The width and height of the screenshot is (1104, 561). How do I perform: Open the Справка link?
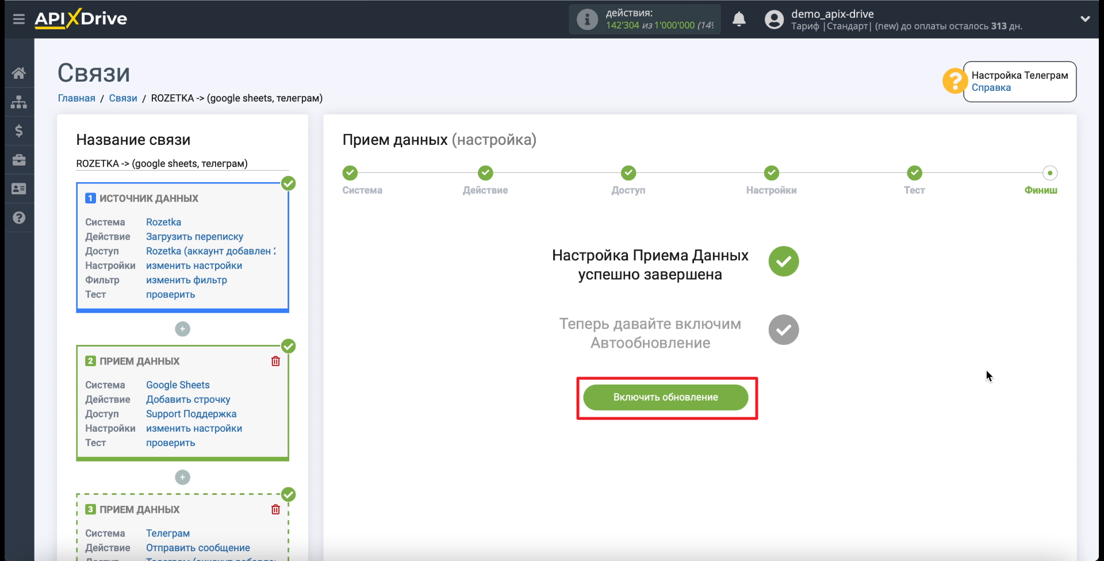[x=991, y=87]
